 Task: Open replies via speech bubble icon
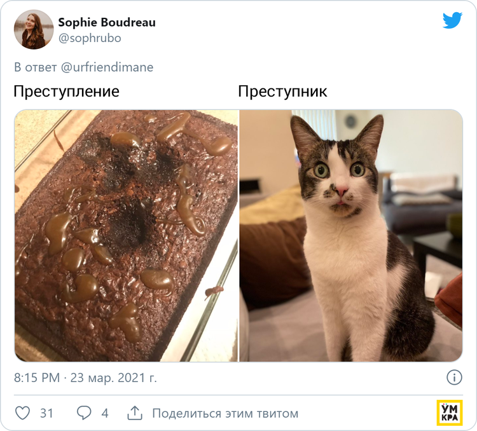(84, 413)
